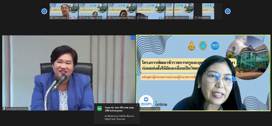The width and height of the screenshot is (272, 126).
Task: Select Porntip video thumbnail
Action: 150,11
